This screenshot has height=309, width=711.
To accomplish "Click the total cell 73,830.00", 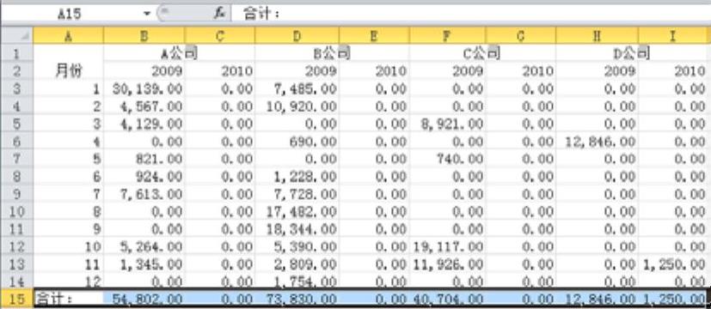I will point(297,299).
